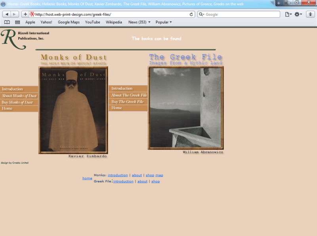The height and width of the screenshot is (236, 317).
Task: Click the bug report icon button
Action: 310,14
